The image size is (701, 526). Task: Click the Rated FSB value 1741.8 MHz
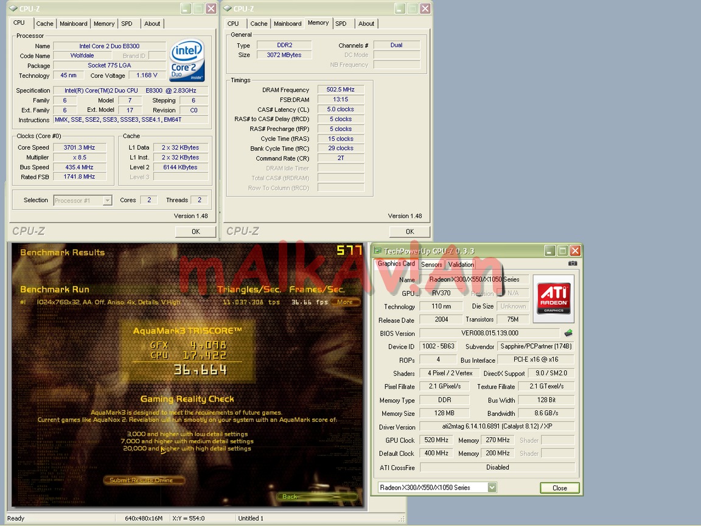coord(80,177)
